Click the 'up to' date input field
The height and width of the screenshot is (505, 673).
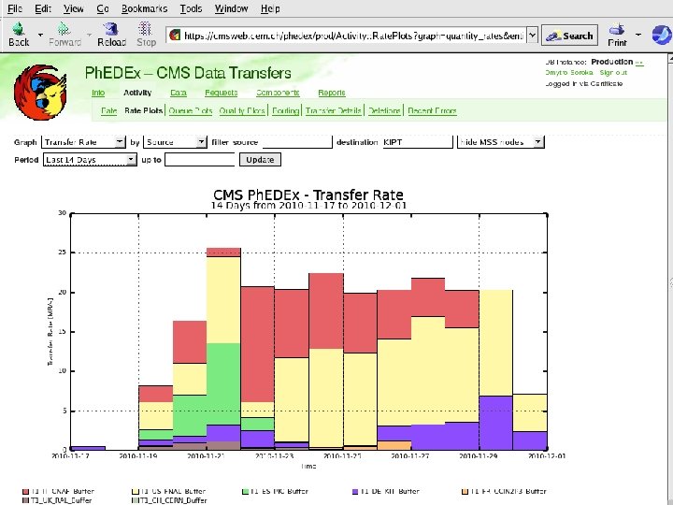pyautogui.click(x=200, y=160)
